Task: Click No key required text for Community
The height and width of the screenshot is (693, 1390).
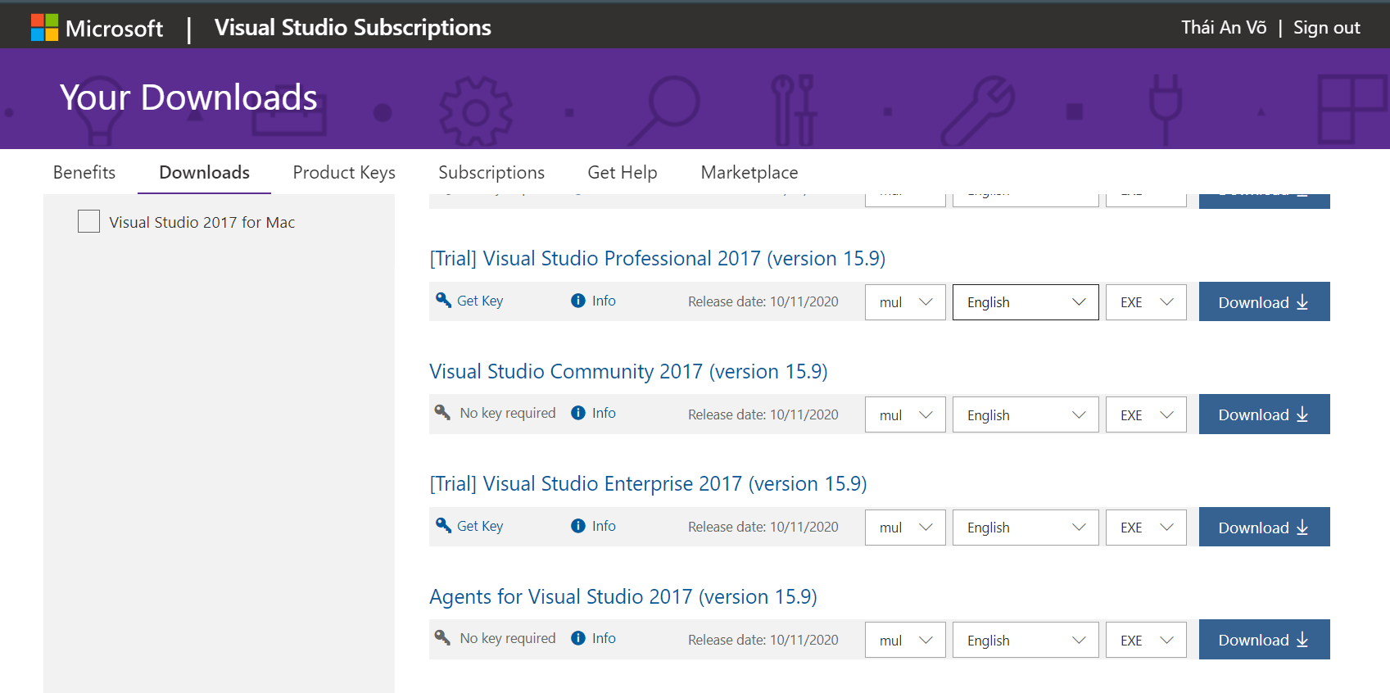Action: [508, 413]
